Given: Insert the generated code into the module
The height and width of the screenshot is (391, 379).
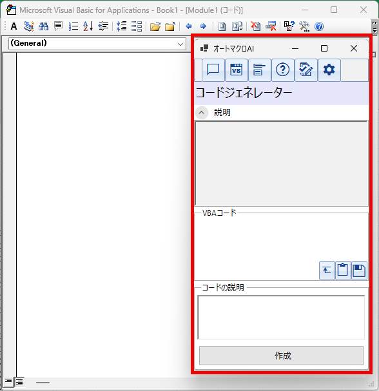Looking at the screenshot, I should pos(327,271).
